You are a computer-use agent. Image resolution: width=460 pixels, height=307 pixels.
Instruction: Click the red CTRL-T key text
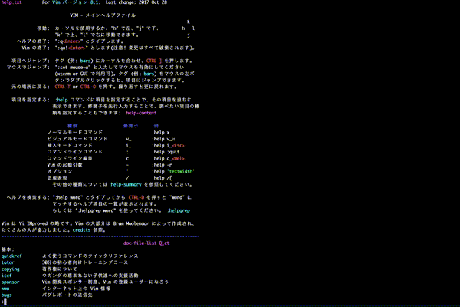click(63, 87)
